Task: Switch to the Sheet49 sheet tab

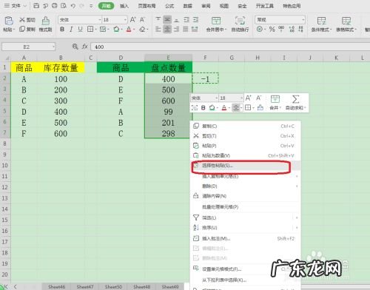Action: pos(170,286)
